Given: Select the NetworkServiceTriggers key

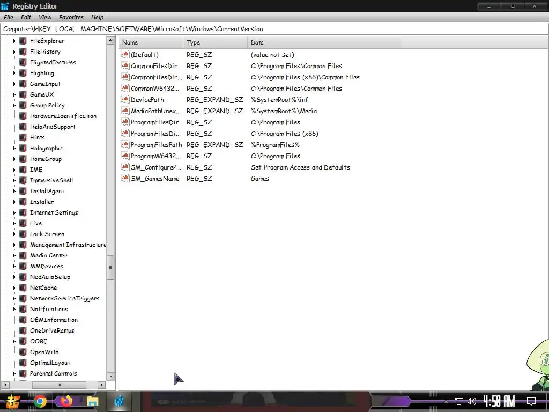Looking at the screenshot, I should coord(64,298).
